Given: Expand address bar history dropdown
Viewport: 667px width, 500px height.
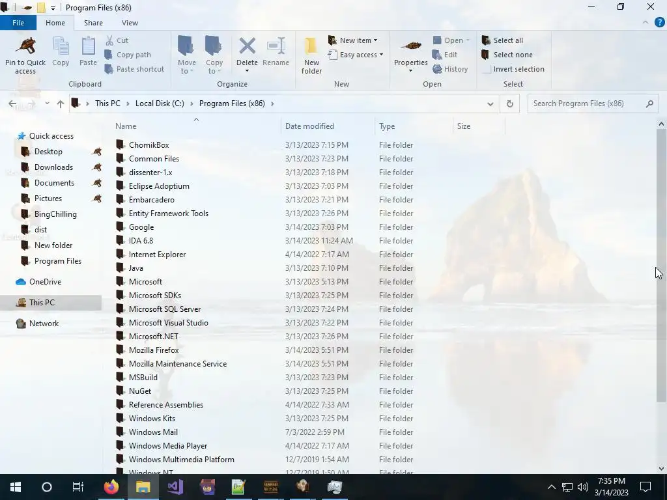Looking at the screenshot, I should pos(490,104).
